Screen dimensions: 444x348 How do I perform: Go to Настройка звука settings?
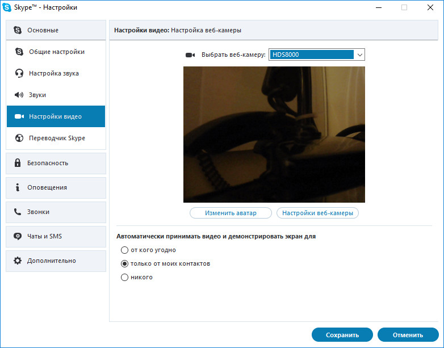pos(56,73)
